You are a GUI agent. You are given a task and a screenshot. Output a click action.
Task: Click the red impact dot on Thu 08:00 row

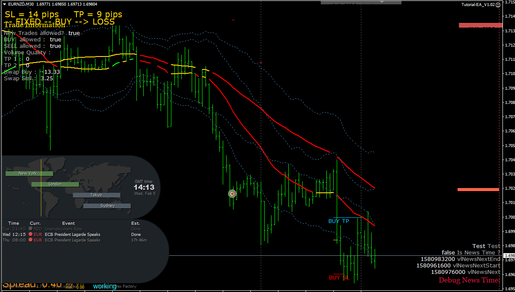point(31,240)
